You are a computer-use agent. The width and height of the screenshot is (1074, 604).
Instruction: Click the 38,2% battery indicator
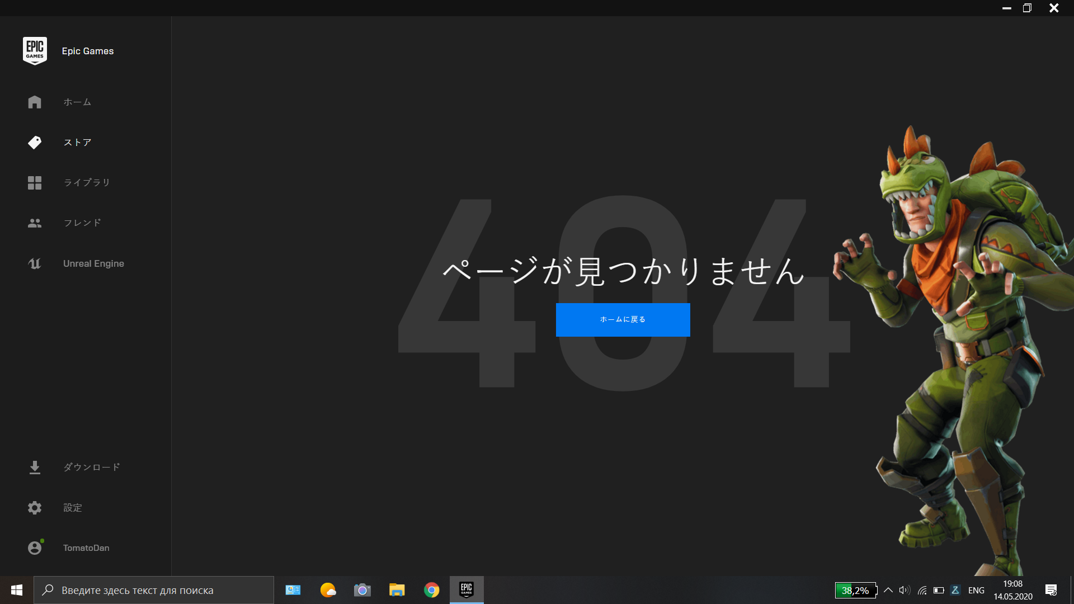[x=856, y=590]
